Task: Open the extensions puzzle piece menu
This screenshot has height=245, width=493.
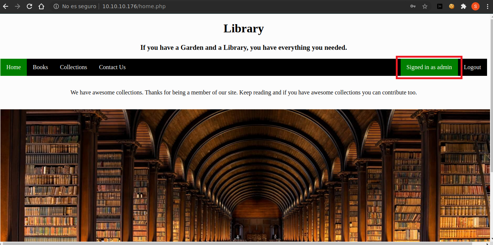Action: (x=463, y=6)
